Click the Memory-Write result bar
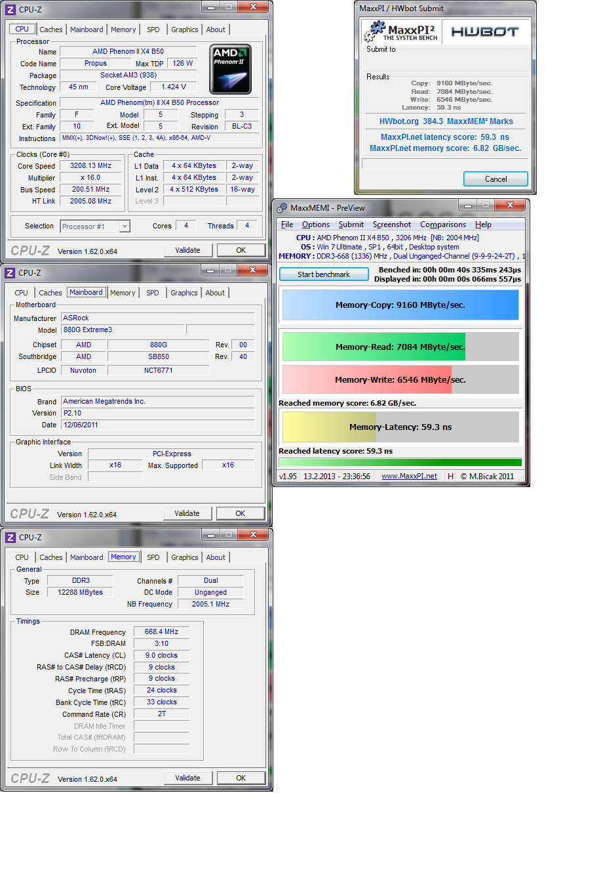603x877 pixels. pos(400,379)
